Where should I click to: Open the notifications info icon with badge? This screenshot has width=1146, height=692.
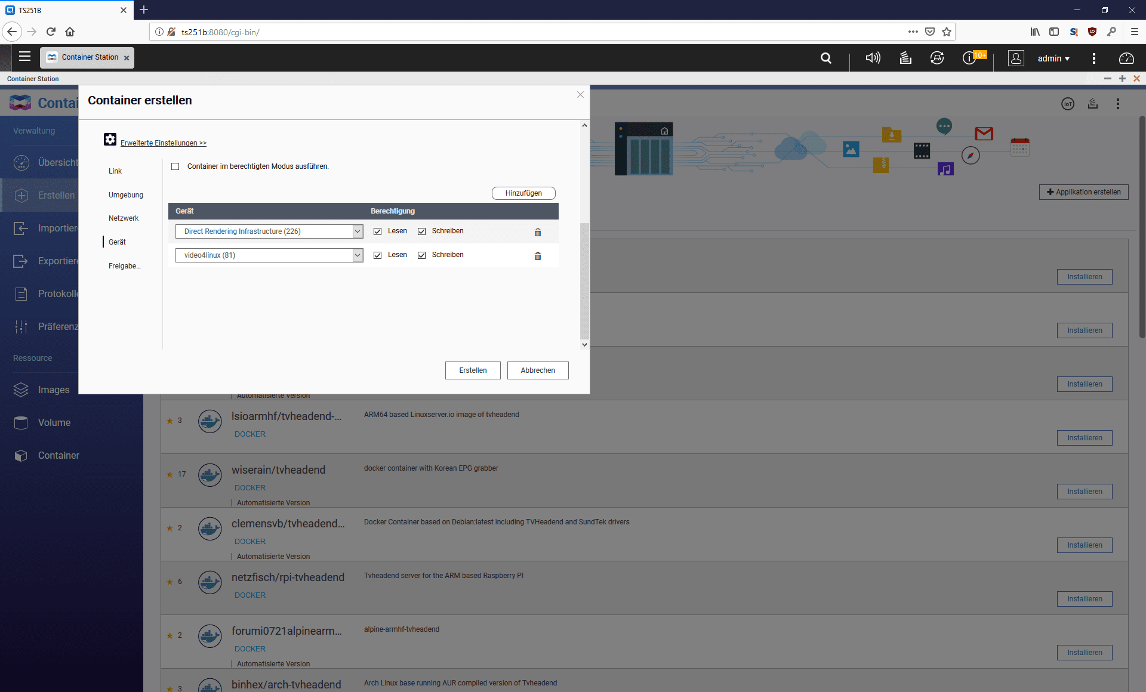point(969,58)
